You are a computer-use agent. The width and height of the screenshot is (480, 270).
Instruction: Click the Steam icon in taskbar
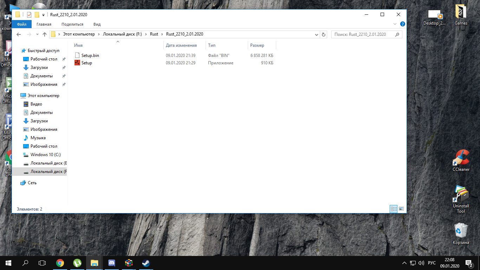(146, 263)
